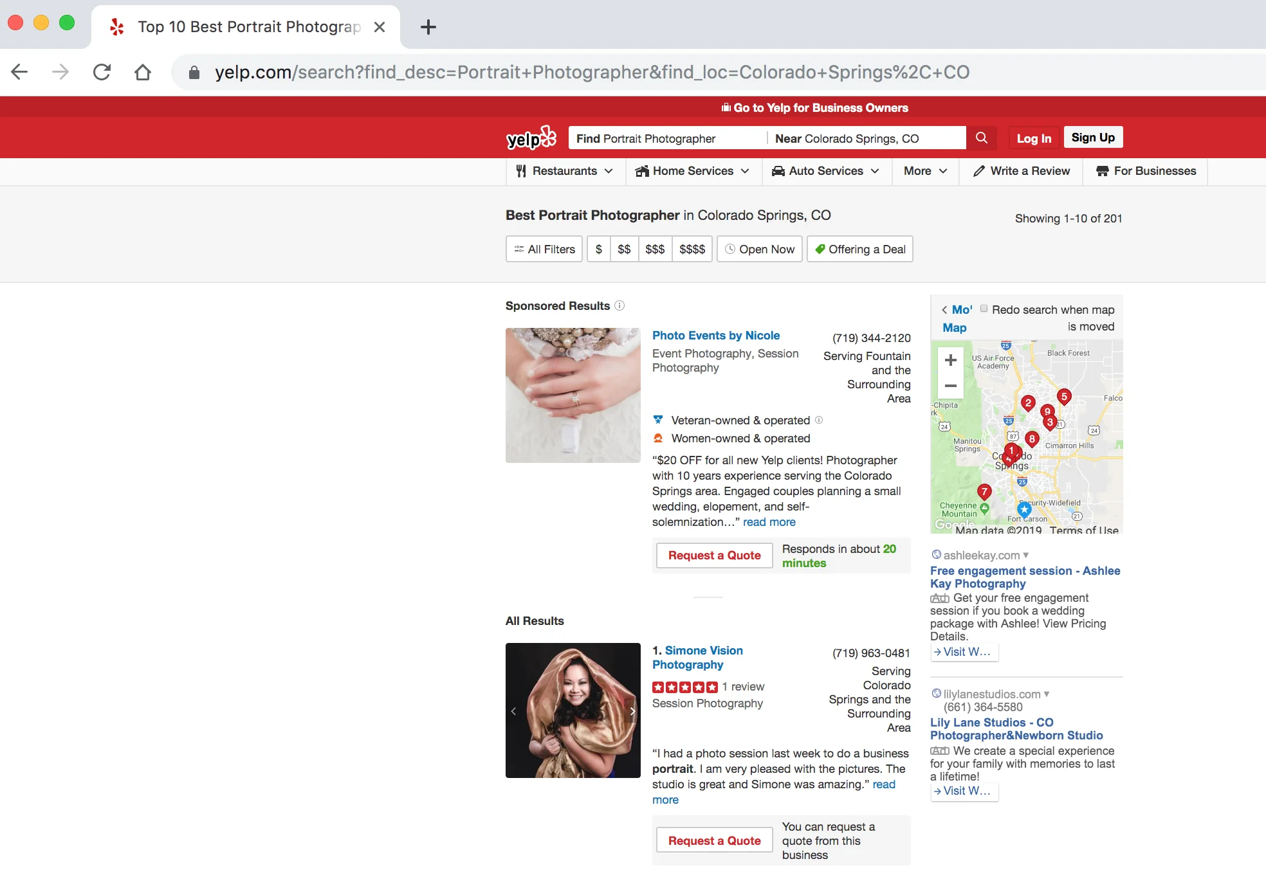This screenshot has height=877, width=1266.
Task: Open the ashleekay.com ad dropdown arrow
Action: 1026,555
